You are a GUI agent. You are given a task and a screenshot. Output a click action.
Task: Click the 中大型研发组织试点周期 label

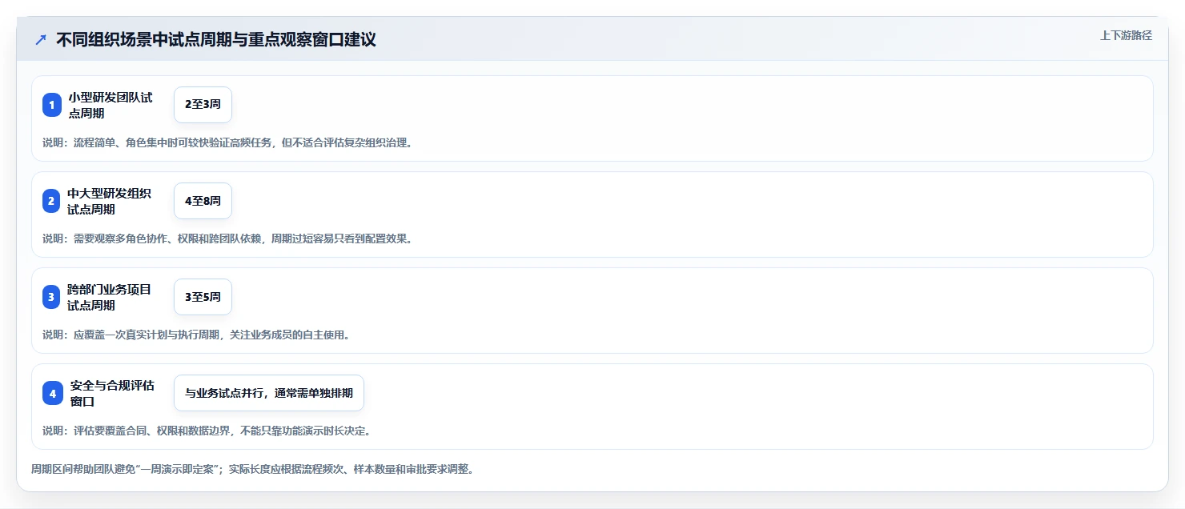(110, 201)
